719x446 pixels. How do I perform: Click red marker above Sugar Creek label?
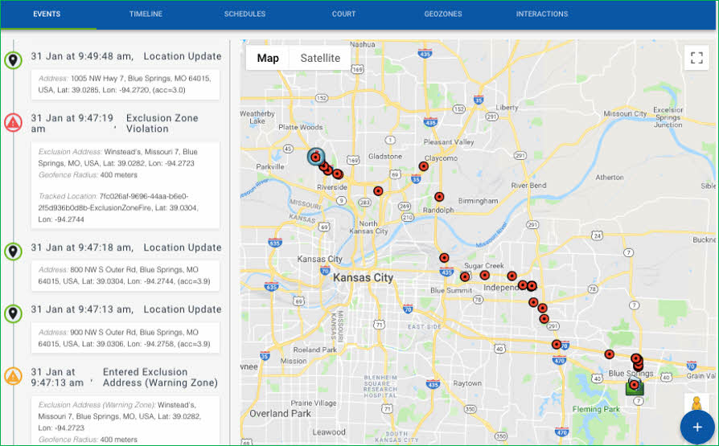pyautogui.click(x=444, y=258)
